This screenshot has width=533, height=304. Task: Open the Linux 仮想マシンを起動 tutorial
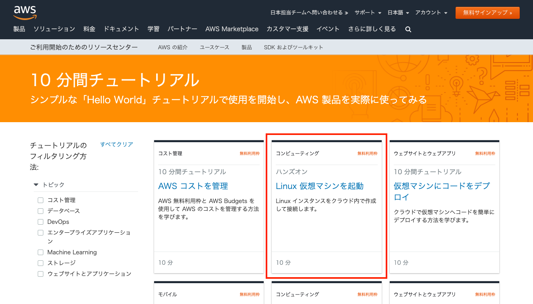click(319, 186)
